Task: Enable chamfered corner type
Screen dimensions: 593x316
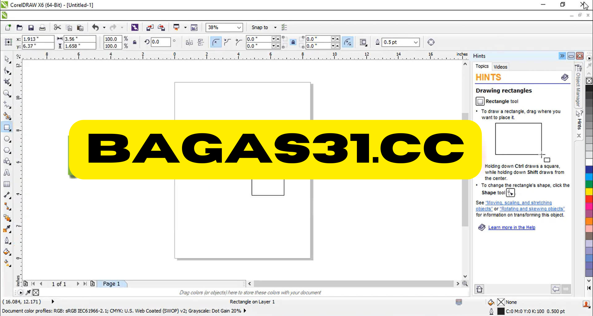Action: coord(238,42)
